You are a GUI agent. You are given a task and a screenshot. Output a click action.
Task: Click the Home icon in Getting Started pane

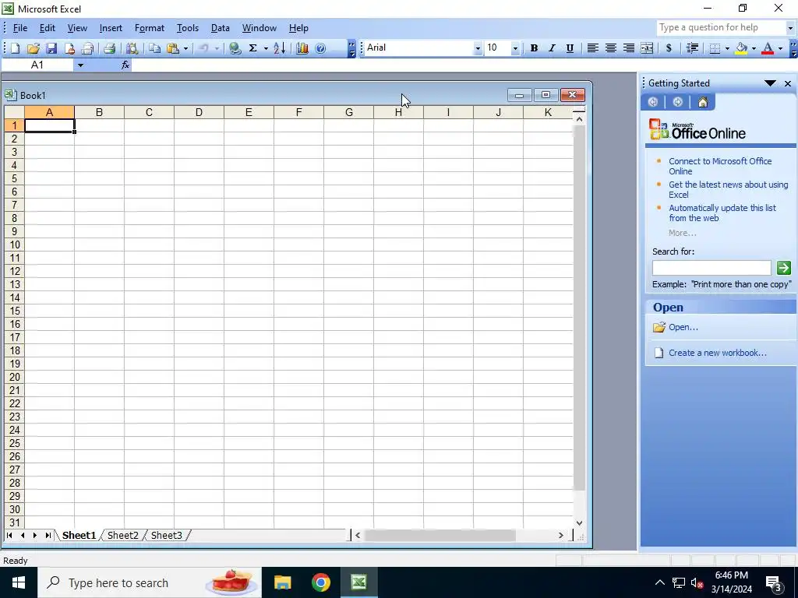point(703,102)
